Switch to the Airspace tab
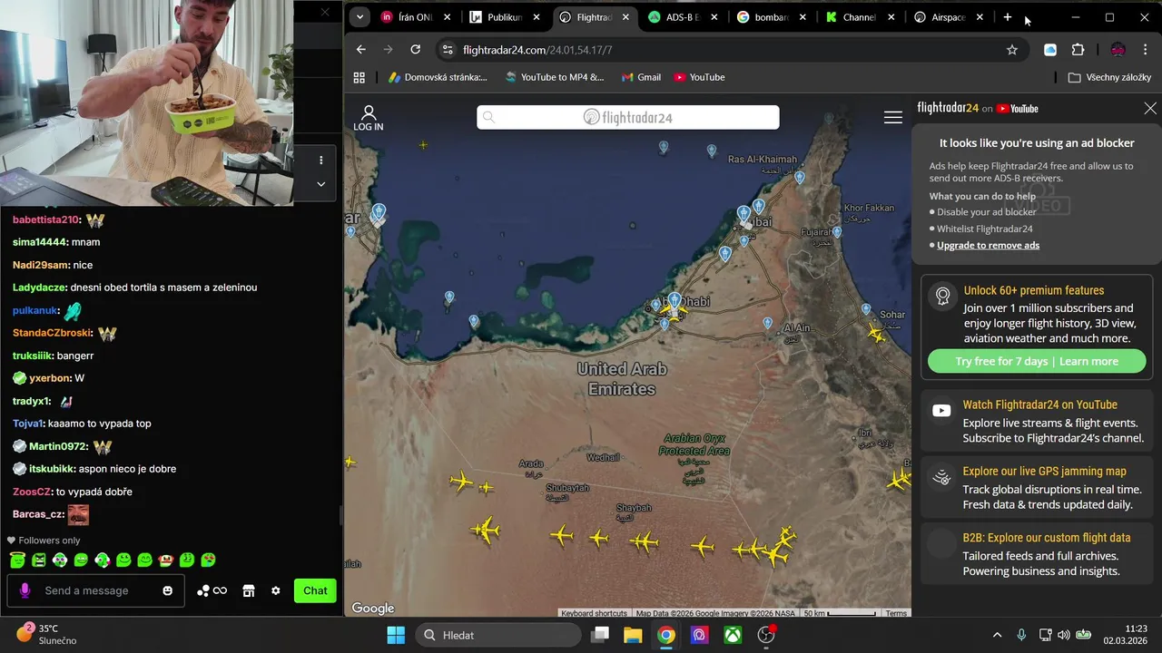The height and width of the screenshot is (653, 1162). (x=948, y=17)
